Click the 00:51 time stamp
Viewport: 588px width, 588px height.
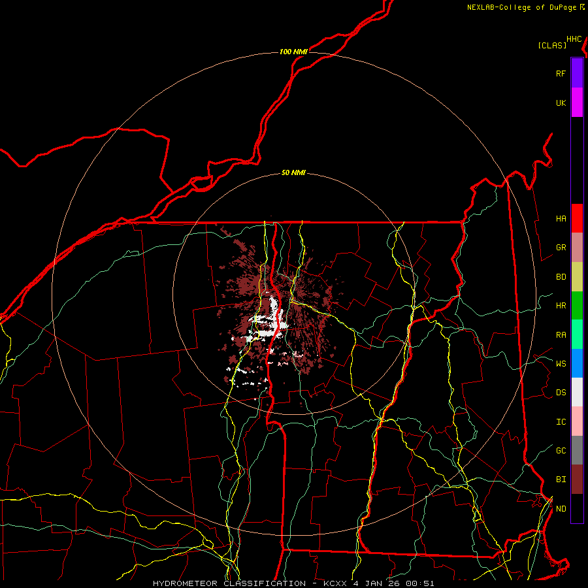[420, 583]
